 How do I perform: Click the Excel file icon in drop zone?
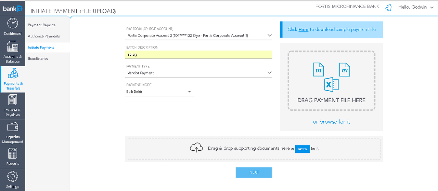331,84
